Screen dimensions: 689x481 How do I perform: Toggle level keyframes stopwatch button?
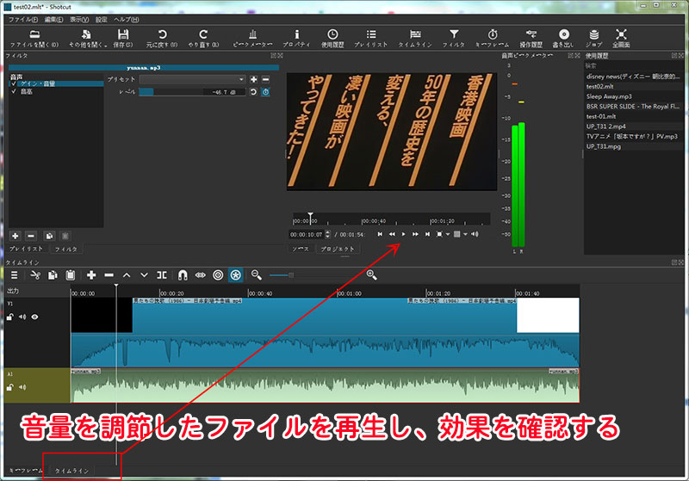tap(265, 92)
